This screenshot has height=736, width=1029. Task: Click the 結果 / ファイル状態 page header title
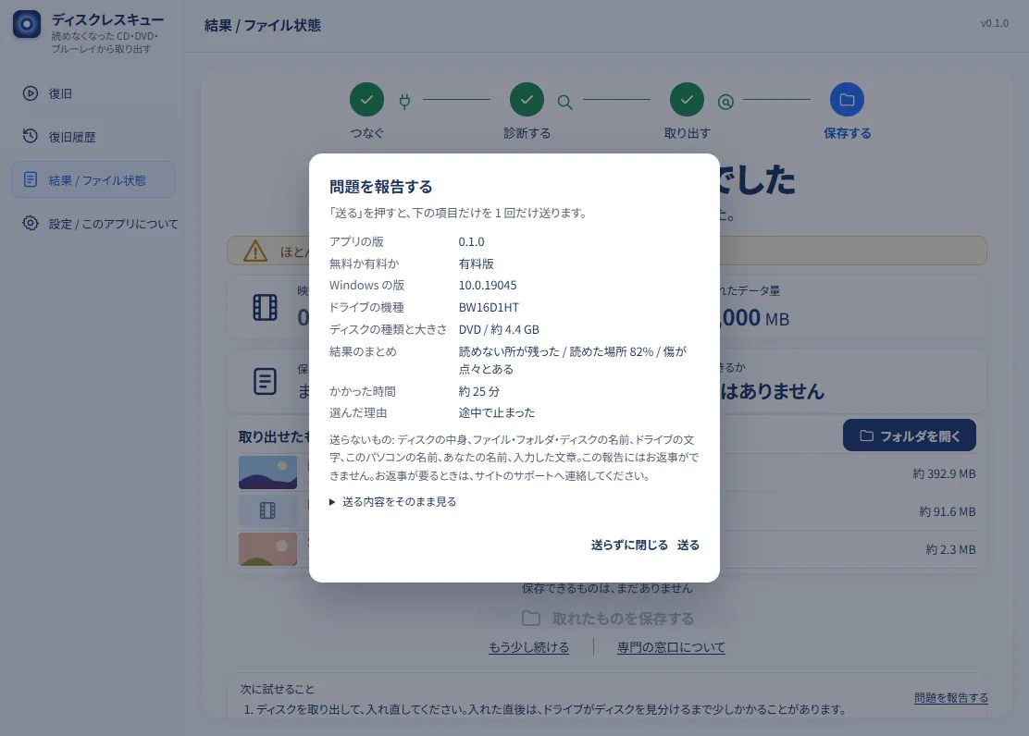pyautogui.click(x=263, y=26)
